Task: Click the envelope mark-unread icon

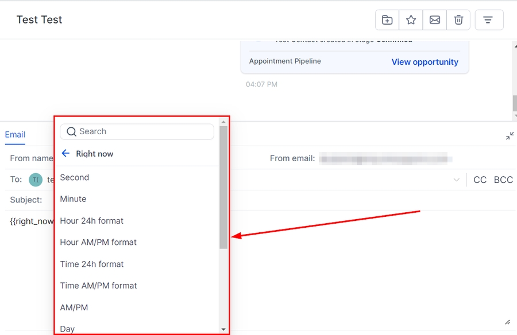Action: 435,20
